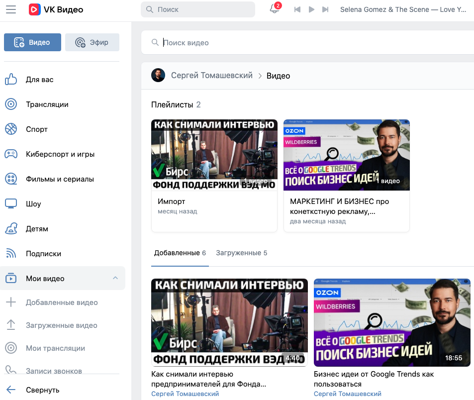The image size is (474, 400).
Task: Click the Трансляции target icon
Action: tap(11, 104)
